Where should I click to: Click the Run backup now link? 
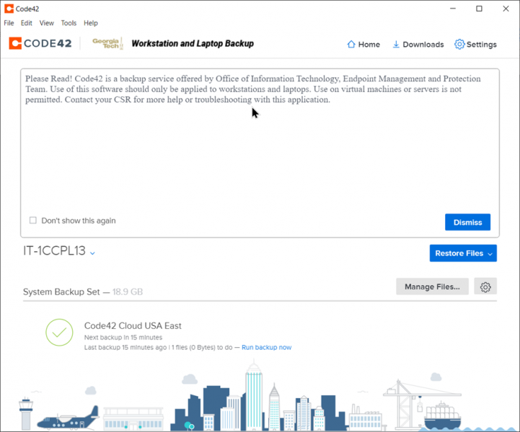pos(266,347)
